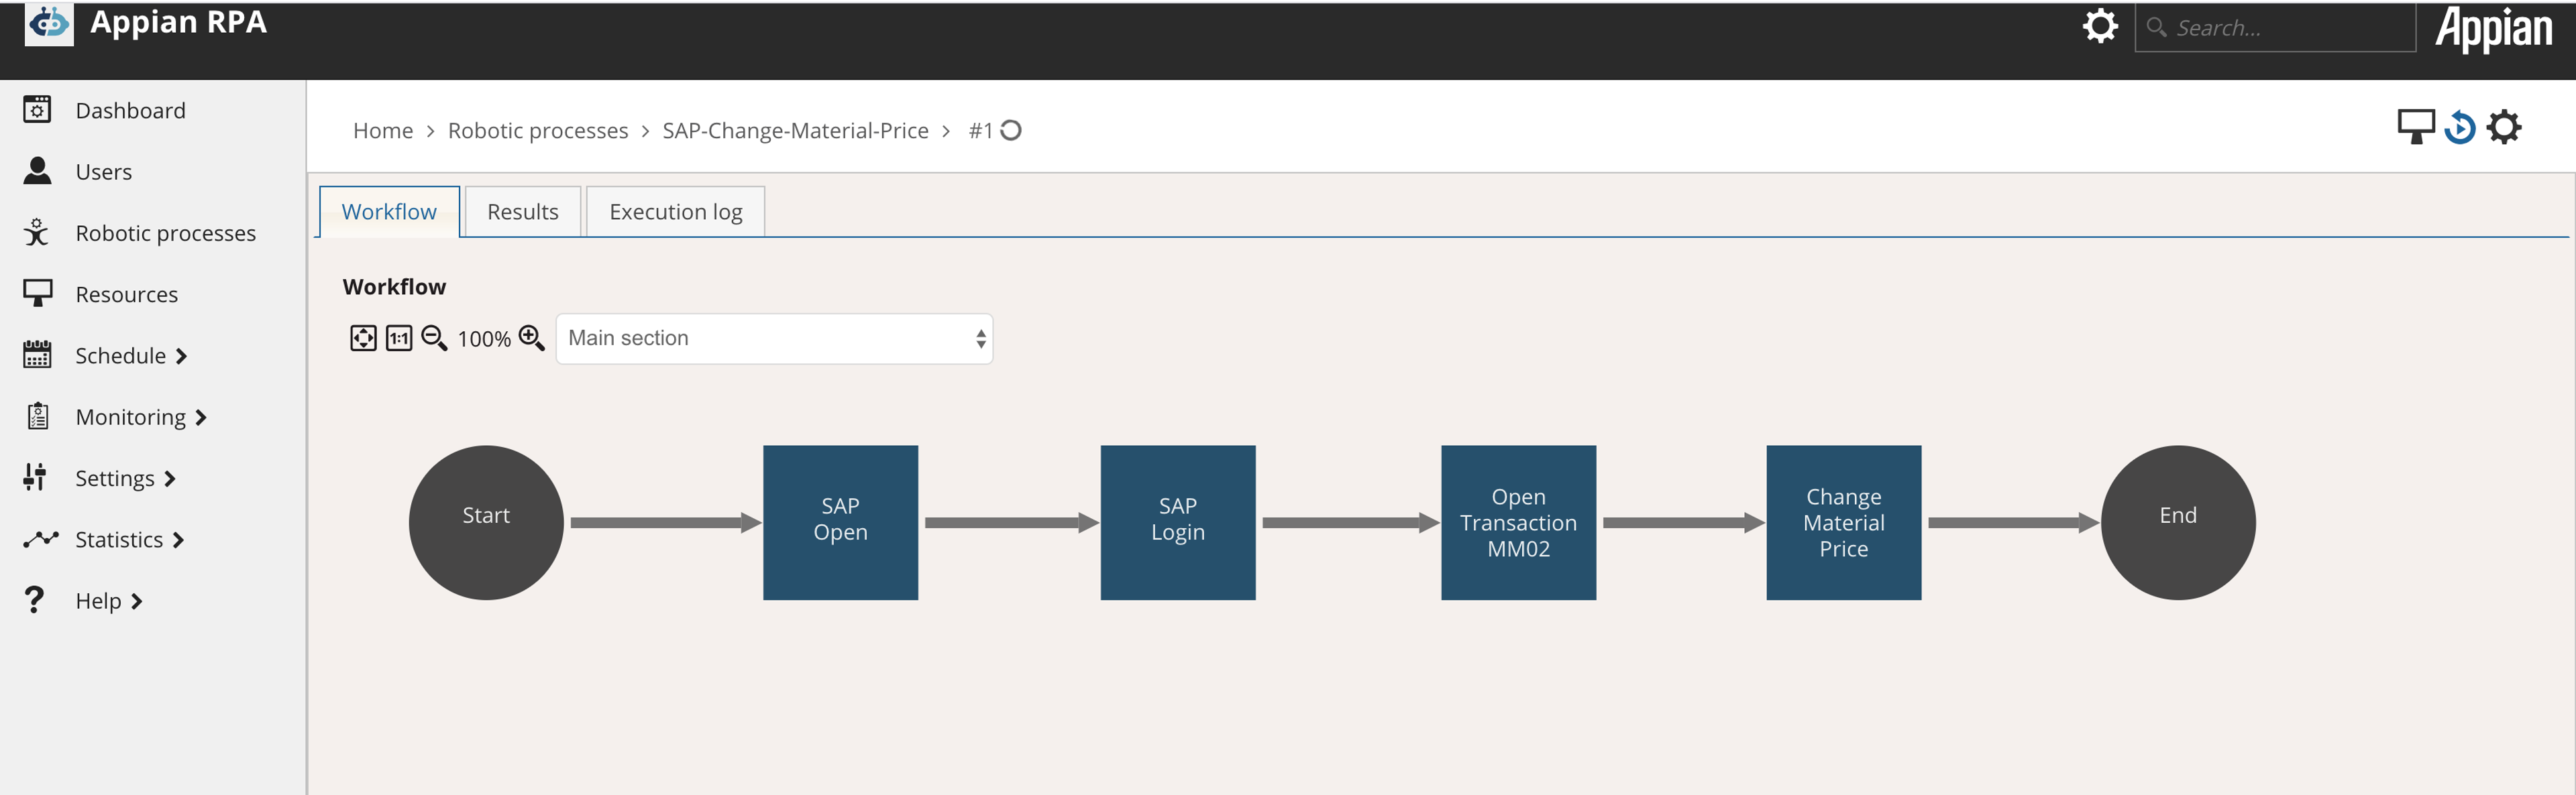Click the monitor resource icon at top right

pyautogui.click(x=2415, y=127)
